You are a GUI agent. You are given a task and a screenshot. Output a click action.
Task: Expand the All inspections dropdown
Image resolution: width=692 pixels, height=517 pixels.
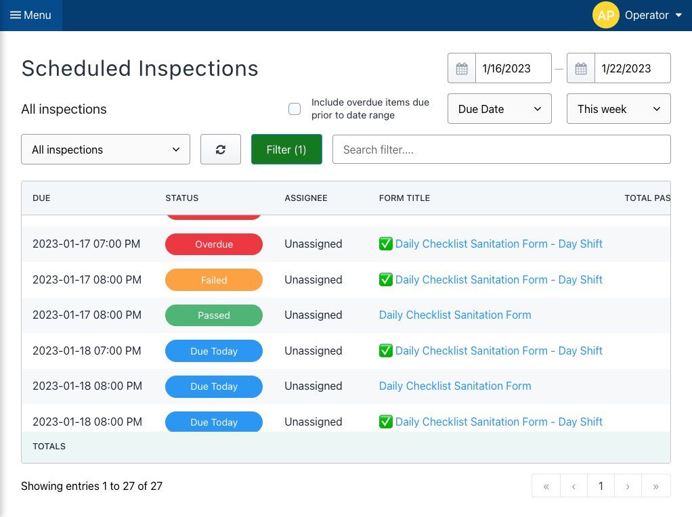[x=106, y=150]
